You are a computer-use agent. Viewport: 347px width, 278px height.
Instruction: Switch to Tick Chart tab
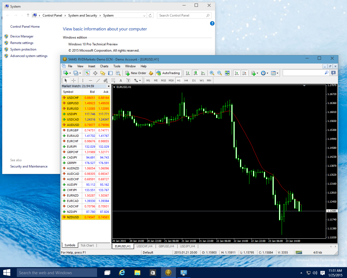tap(87, 245)
